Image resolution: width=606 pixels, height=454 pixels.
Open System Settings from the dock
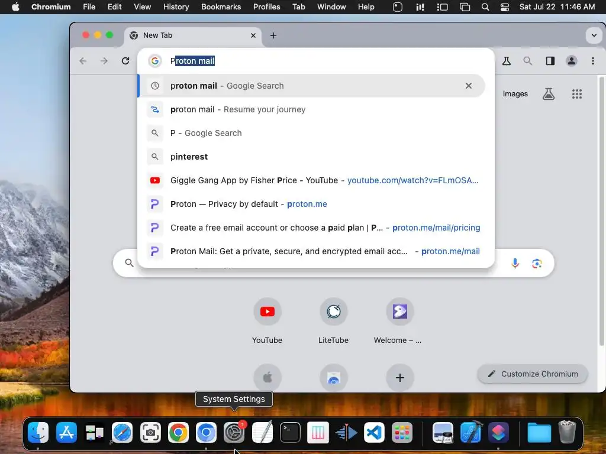coord(234,432)
